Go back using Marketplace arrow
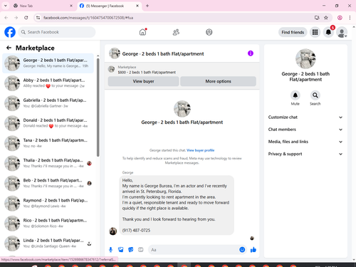Screen dimensions: 356x267 pyautogui.click(x=9, y=48)
